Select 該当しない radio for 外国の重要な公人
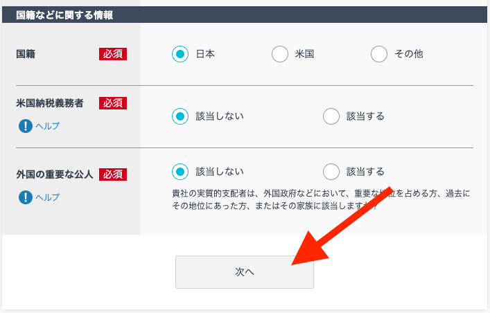 (180, 172)
